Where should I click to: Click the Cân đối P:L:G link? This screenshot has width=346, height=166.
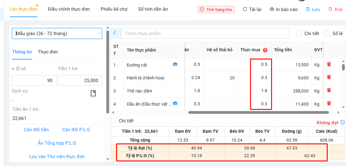pos(76,130)
